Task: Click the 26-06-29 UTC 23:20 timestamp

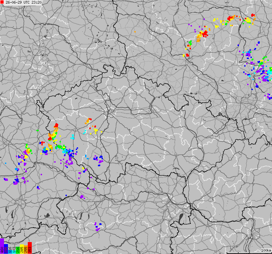Action: pos(23,2)
